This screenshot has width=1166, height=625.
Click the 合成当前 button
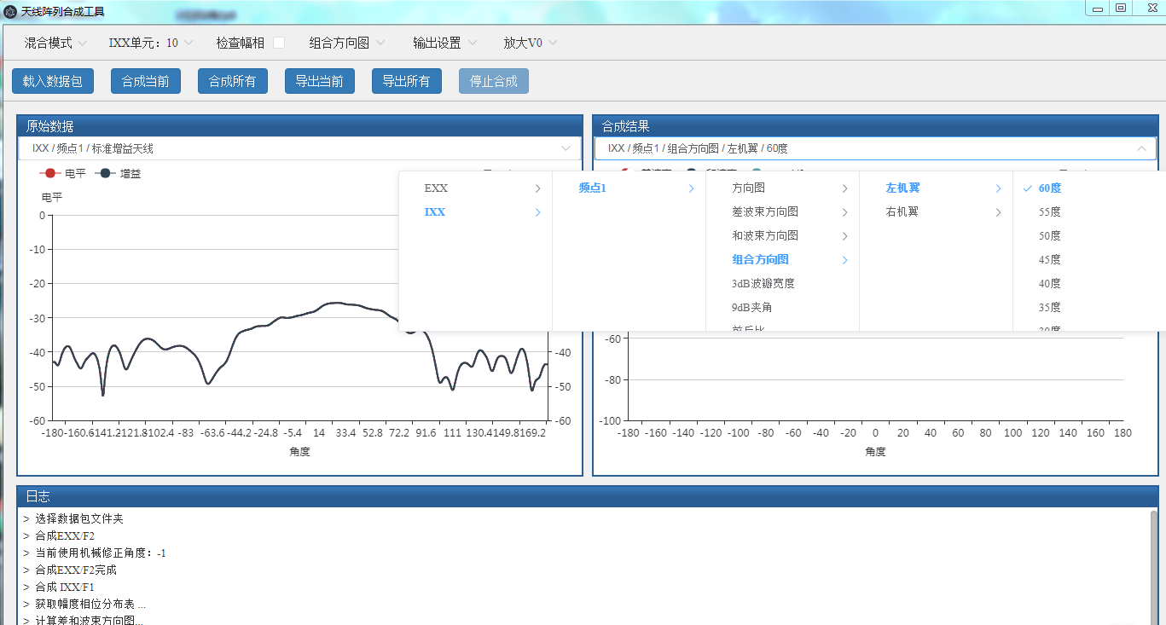point(146,81)
